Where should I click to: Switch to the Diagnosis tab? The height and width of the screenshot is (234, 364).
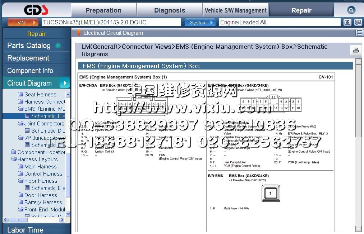pyautogui.click(x=170, y=10)
